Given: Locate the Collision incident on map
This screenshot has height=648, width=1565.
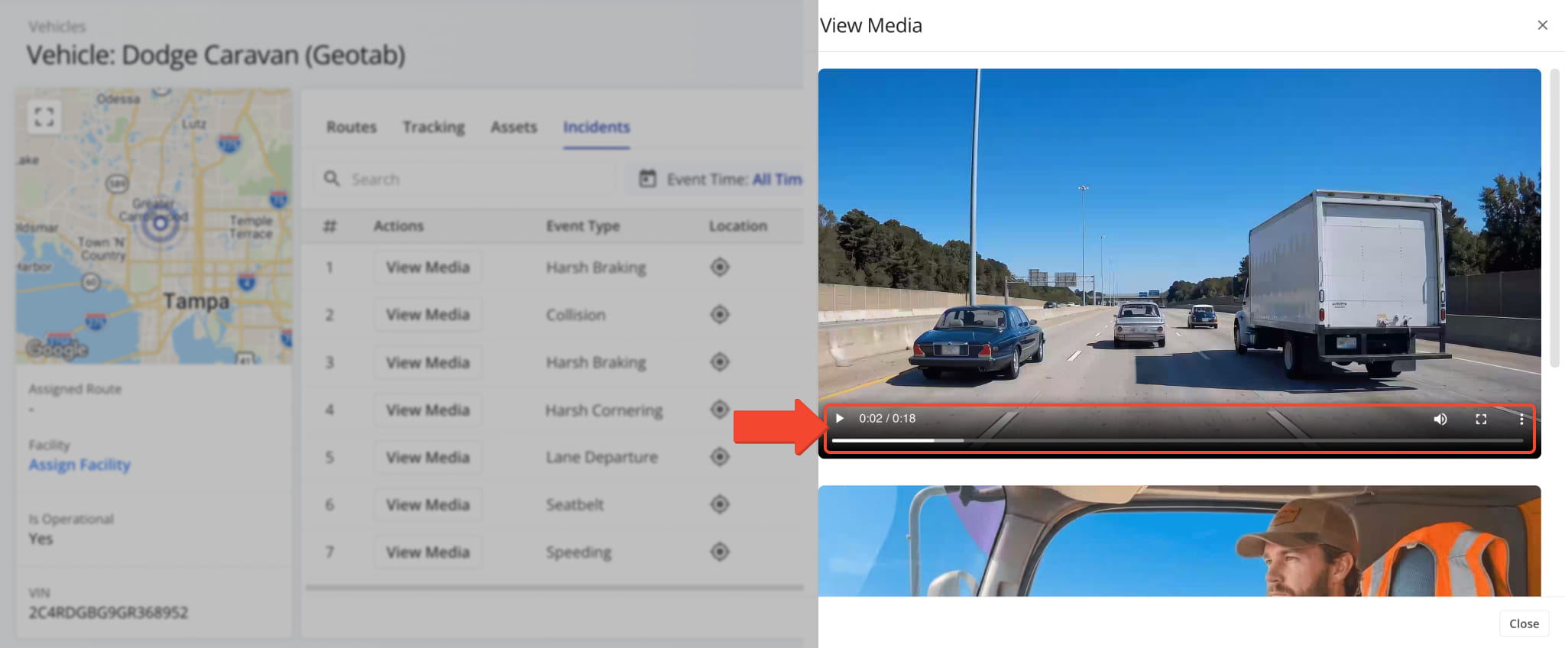Looking at the screenshot, I should 720,315.
